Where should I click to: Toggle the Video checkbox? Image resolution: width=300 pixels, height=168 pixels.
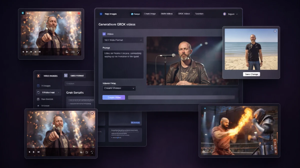point(104,34)
